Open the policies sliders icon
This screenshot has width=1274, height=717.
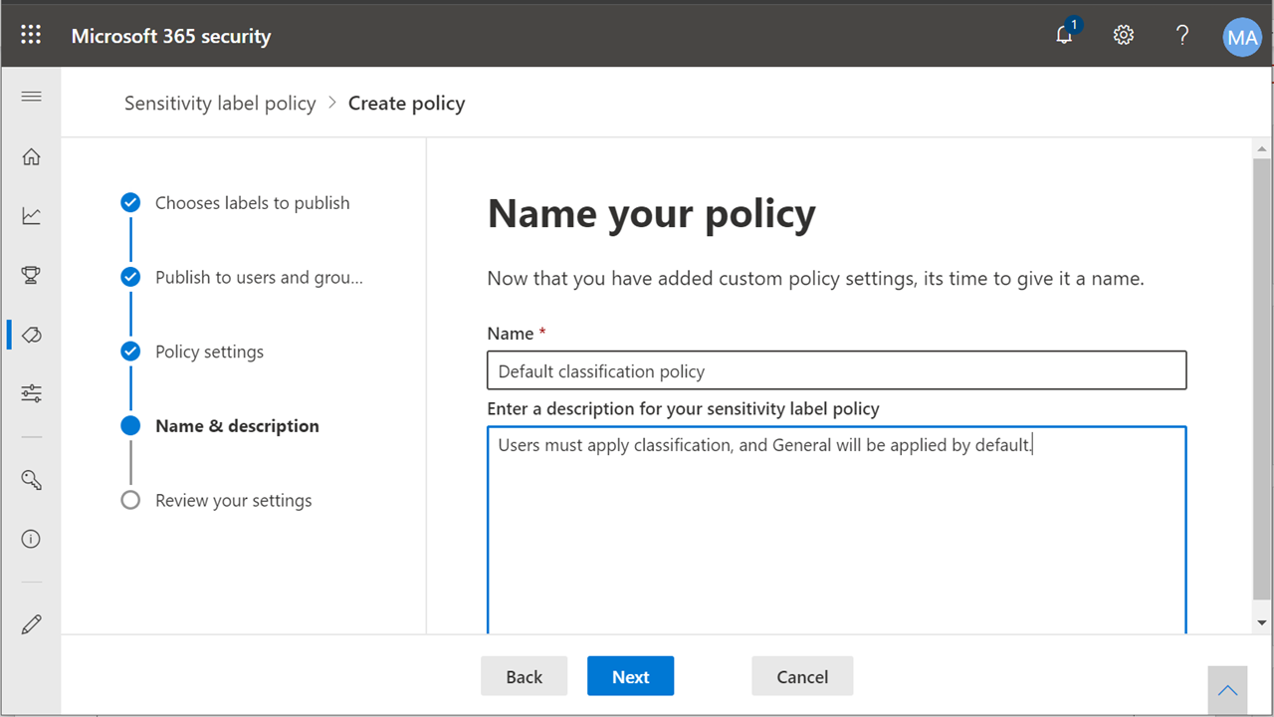pos(31,393)
